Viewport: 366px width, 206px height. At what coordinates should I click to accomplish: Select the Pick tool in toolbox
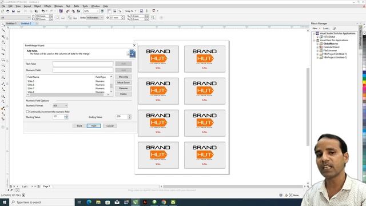[3, 25]
